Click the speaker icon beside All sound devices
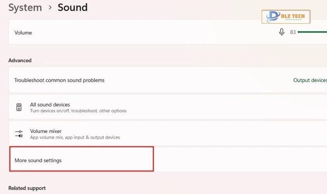327x194 pixels. pyautogui.click(x=19, y=107)
